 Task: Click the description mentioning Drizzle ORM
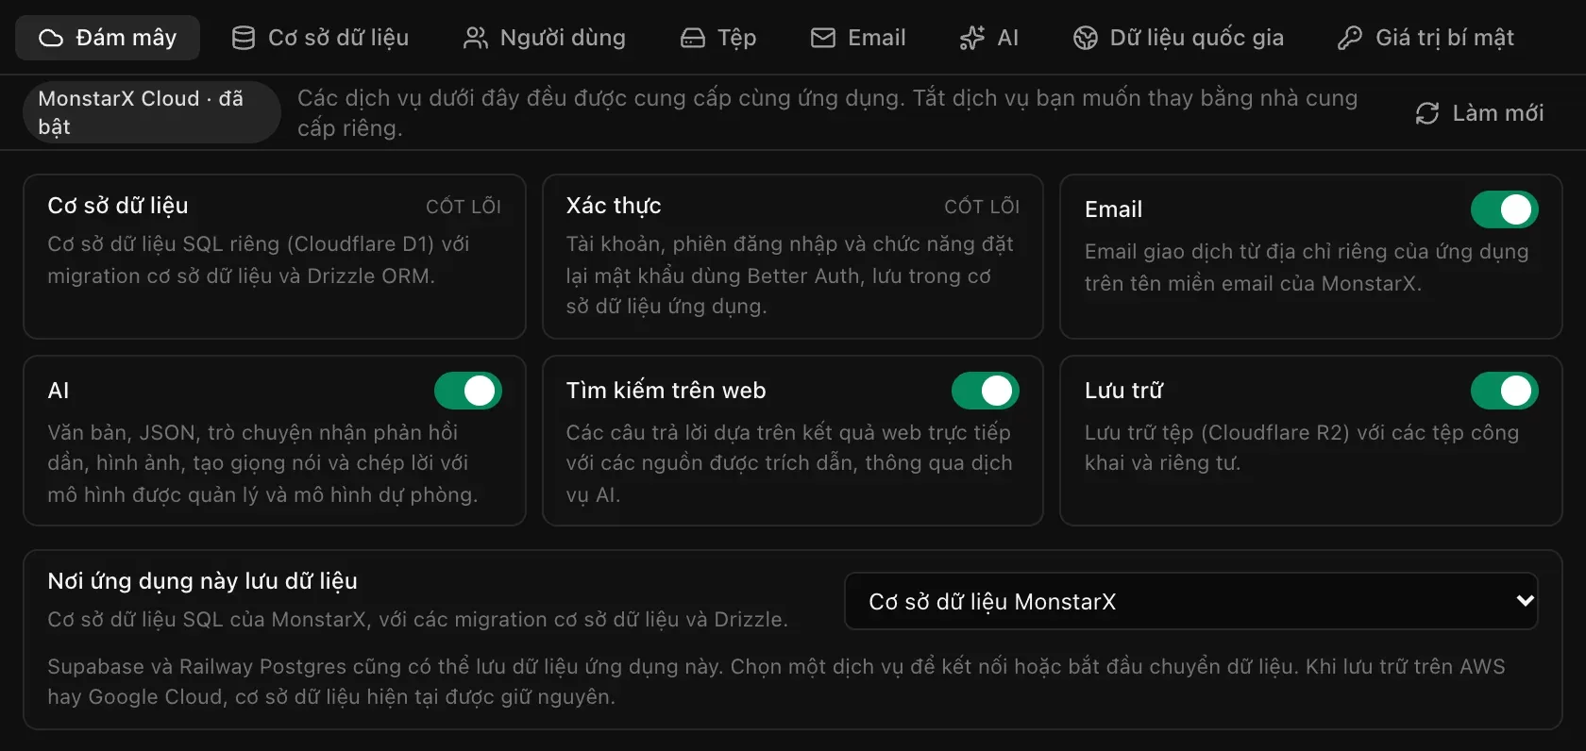pyautogui.click(x=259, y=259)
